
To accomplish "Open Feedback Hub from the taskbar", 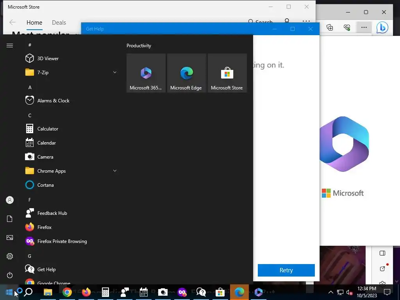I will 125,292.
